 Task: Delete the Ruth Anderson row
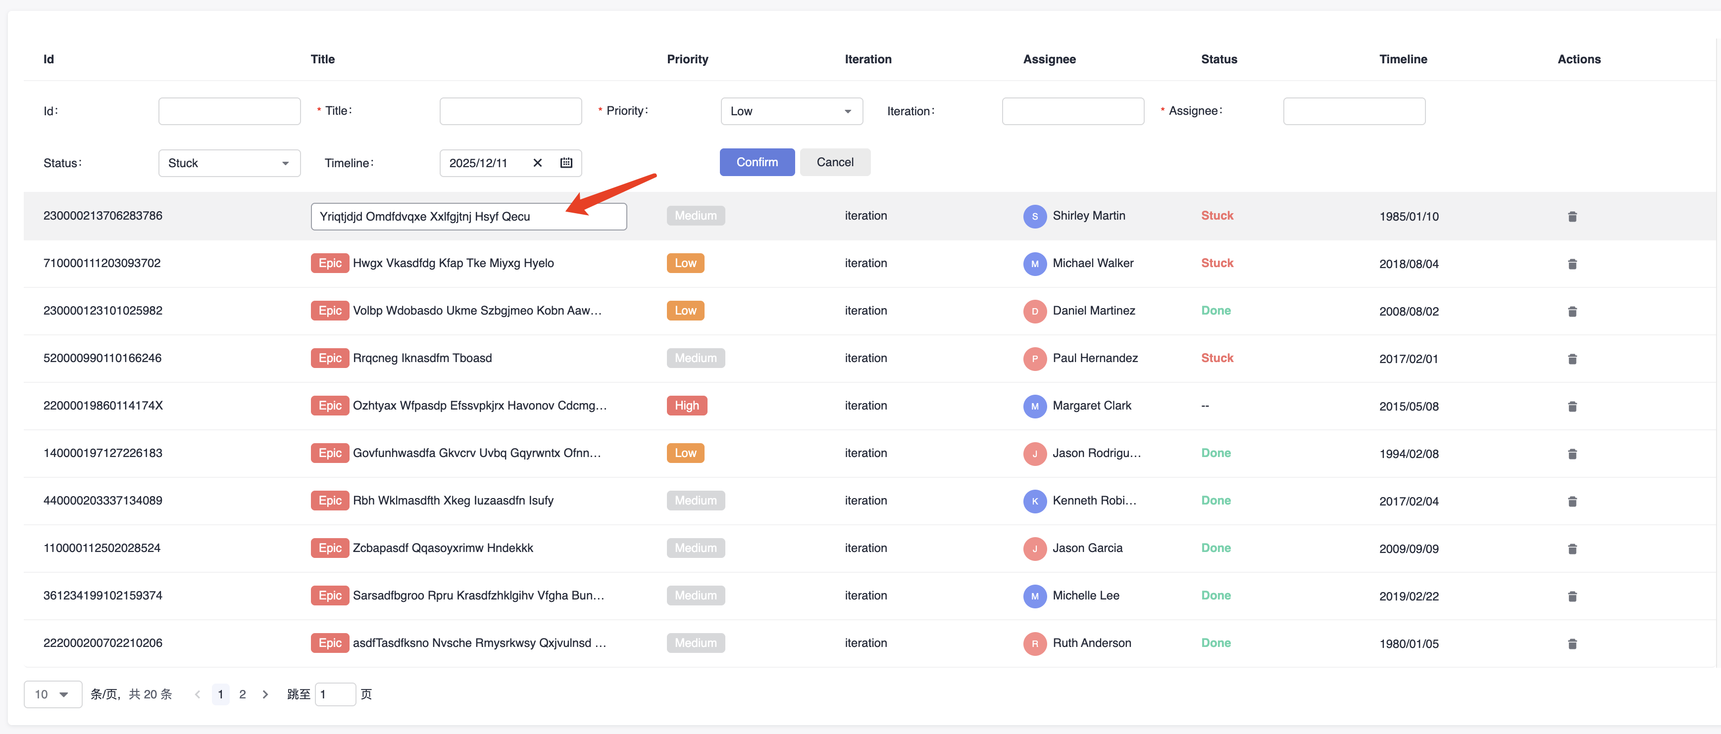(x=1572, y=644)
